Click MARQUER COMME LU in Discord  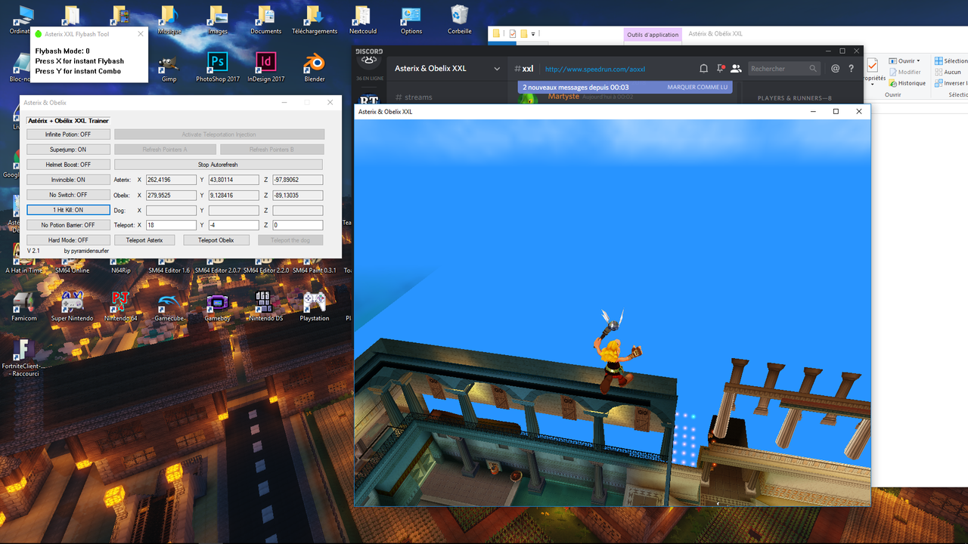tap(697, 88)
